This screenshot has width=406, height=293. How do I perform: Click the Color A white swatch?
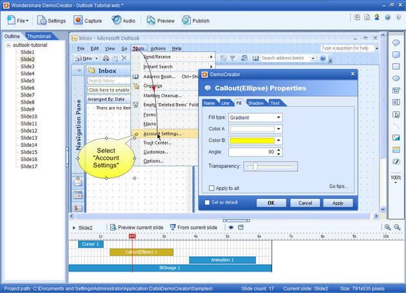(x=252, y=129)
